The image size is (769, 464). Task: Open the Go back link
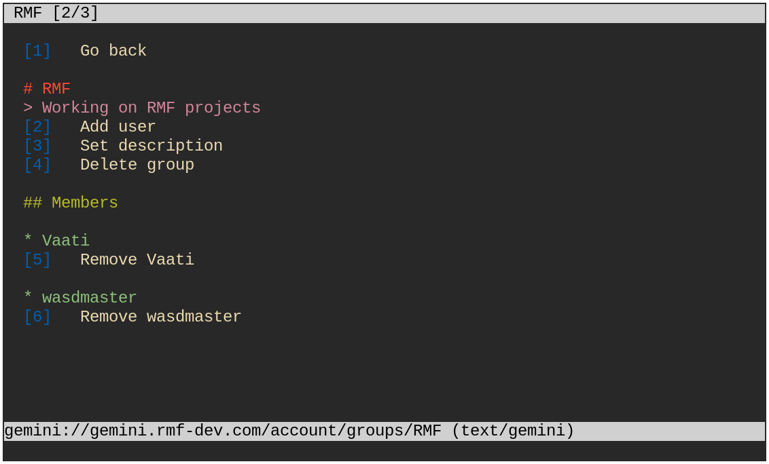pyautogui.click(x=113, y=50)
